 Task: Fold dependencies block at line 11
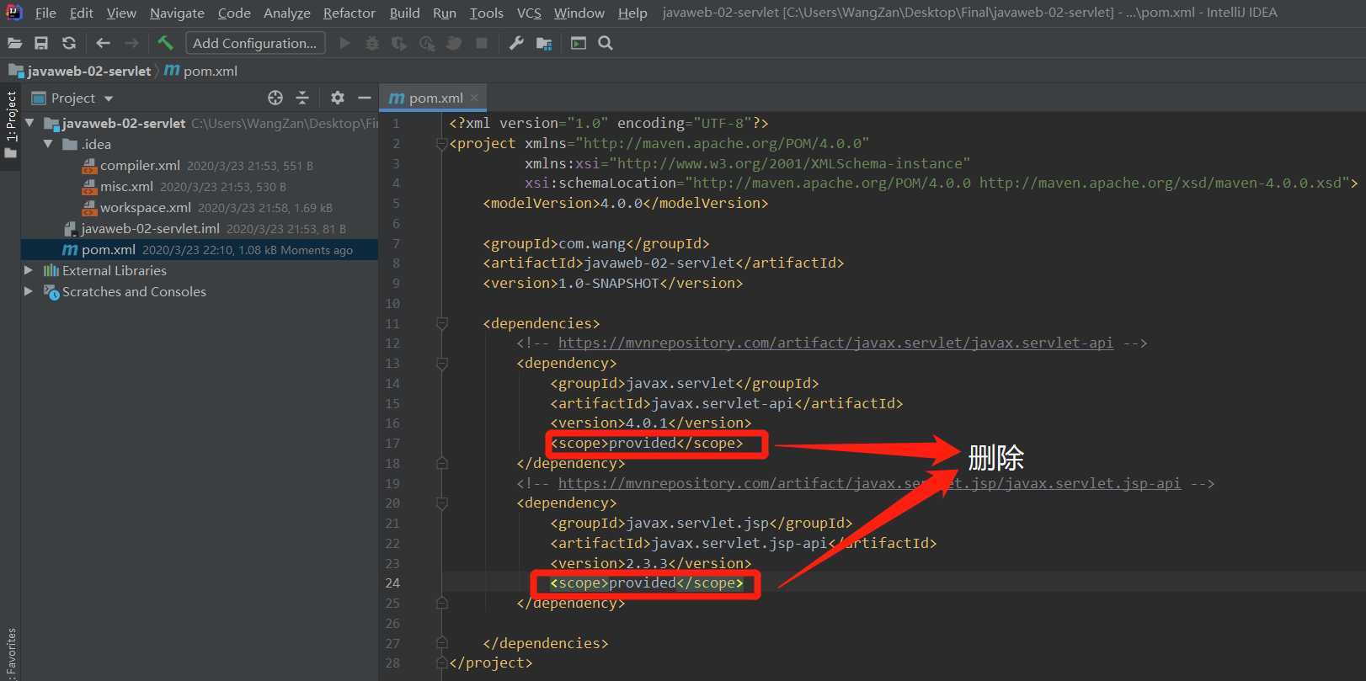pyautogui.click(x=442, y=323)
